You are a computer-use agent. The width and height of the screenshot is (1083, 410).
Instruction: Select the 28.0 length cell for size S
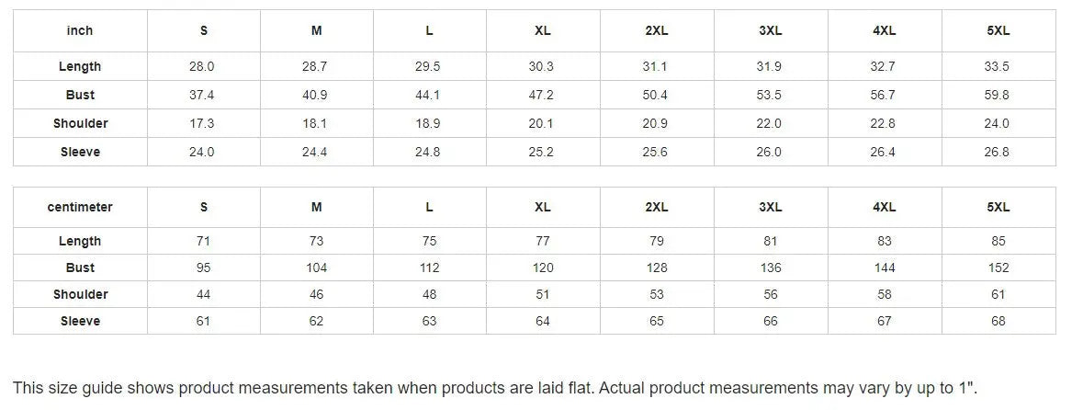click(x=202, y=67)
